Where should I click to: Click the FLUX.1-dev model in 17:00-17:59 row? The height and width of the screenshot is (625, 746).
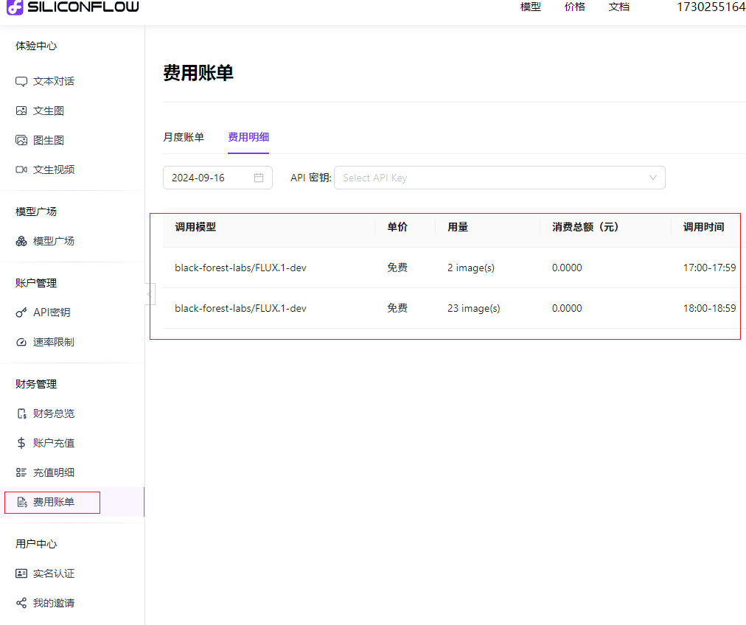(240, 268)
